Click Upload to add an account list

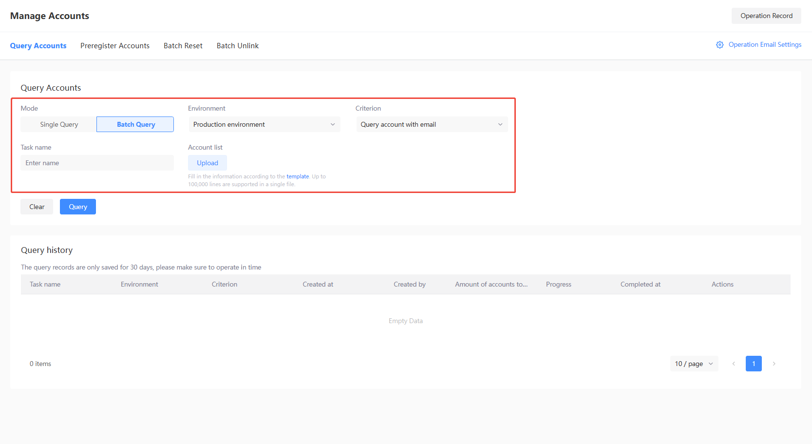(207, 162)
